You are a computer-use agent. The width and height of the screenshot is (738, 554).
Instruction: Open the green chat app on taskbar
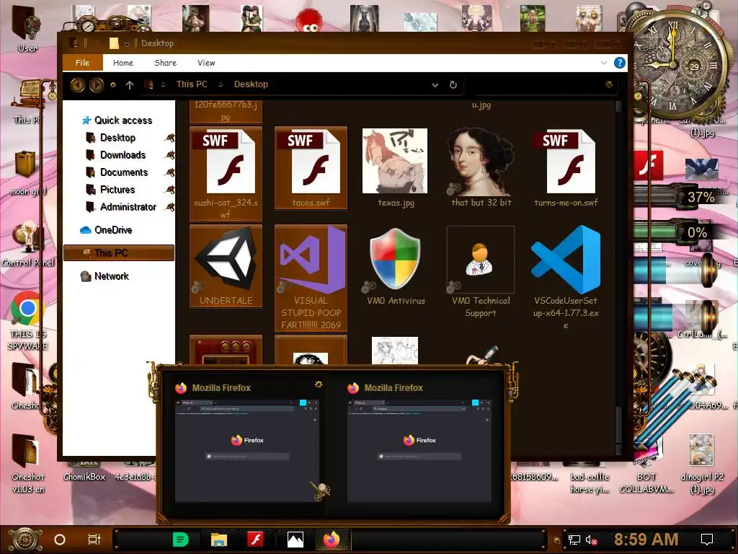[x=181, y=540]
